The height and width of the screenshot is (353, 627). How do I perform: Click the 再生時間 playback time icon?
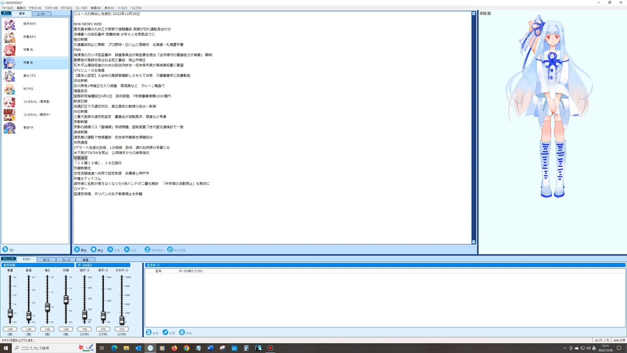pos(170,249)
